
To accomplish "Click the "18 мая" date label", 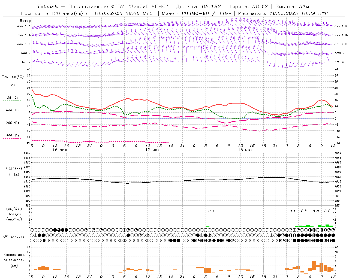I will [x=245, y=150].
